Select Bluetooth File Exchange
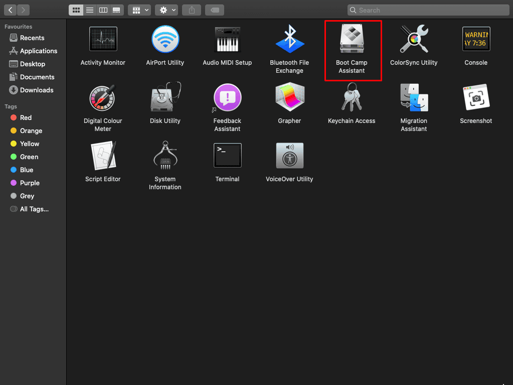 [x=289, y=40]
